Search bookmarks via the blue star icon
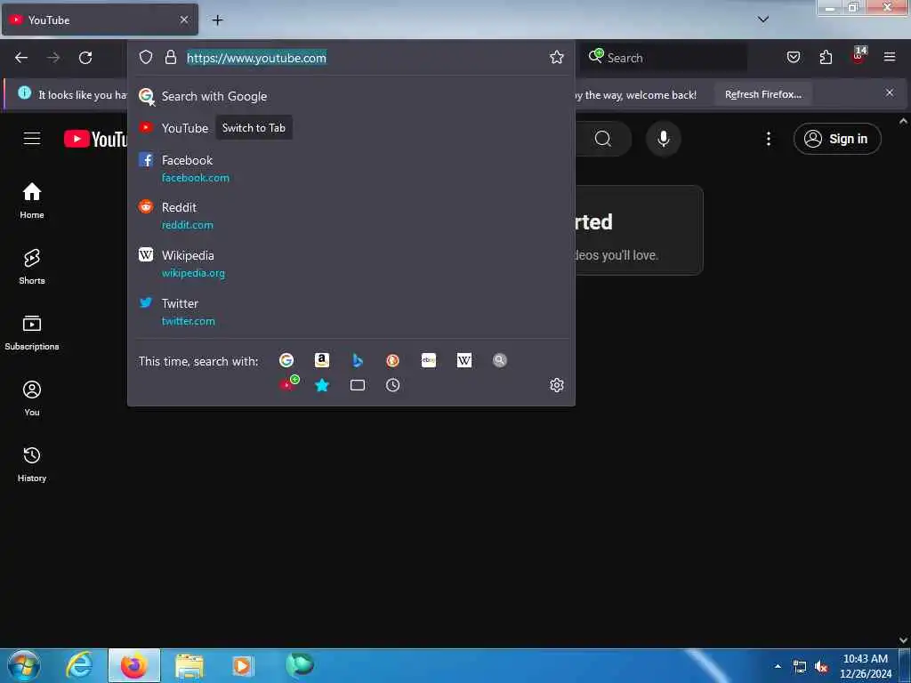The image size is (911, 683). pos(322,385)
